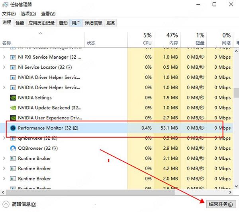Expand the Runtime Broker row using 2.0 MB

click(4, 178)
